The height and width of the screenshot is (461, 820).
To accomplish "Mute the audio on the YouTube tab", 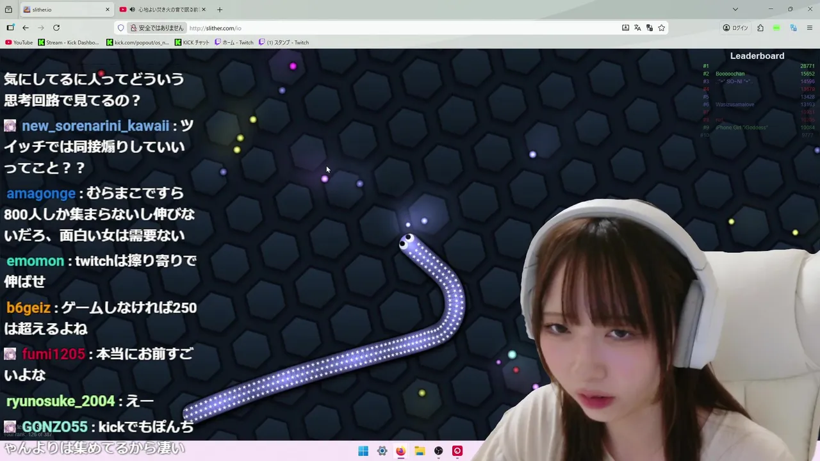I will [132, 10].
